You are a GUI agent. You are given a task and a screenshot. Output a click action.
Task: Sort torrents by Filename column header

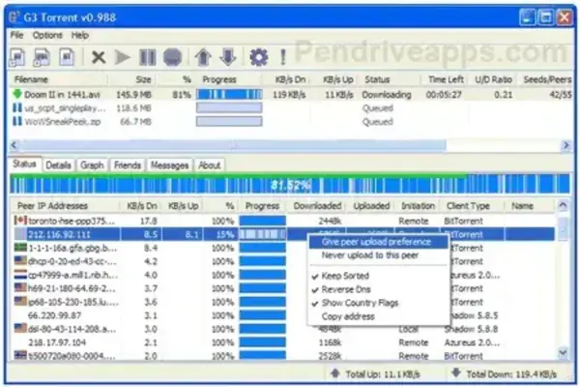point(58,79)
